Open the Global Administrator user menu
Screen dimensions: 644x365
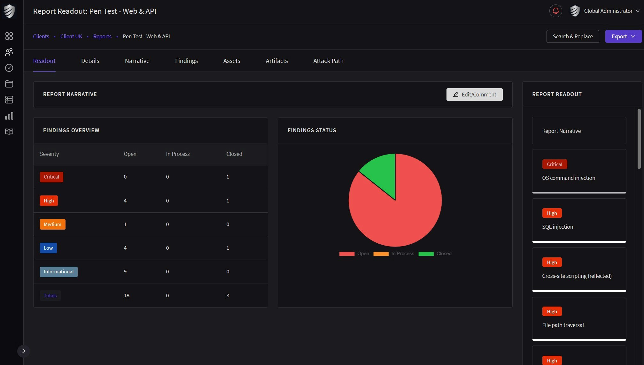[x=611, y=11]
